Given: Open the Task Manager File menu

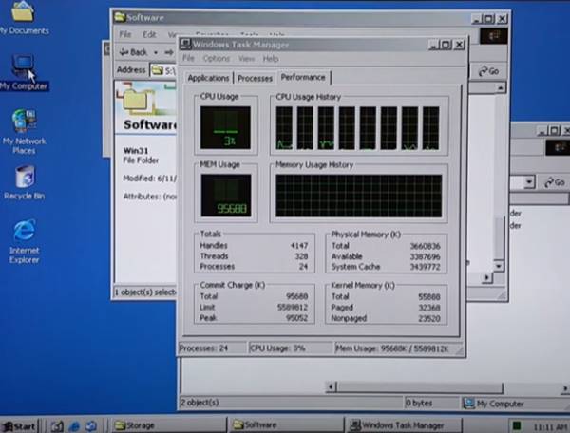Looking at the screenshot, I should [x=188, y=58].
